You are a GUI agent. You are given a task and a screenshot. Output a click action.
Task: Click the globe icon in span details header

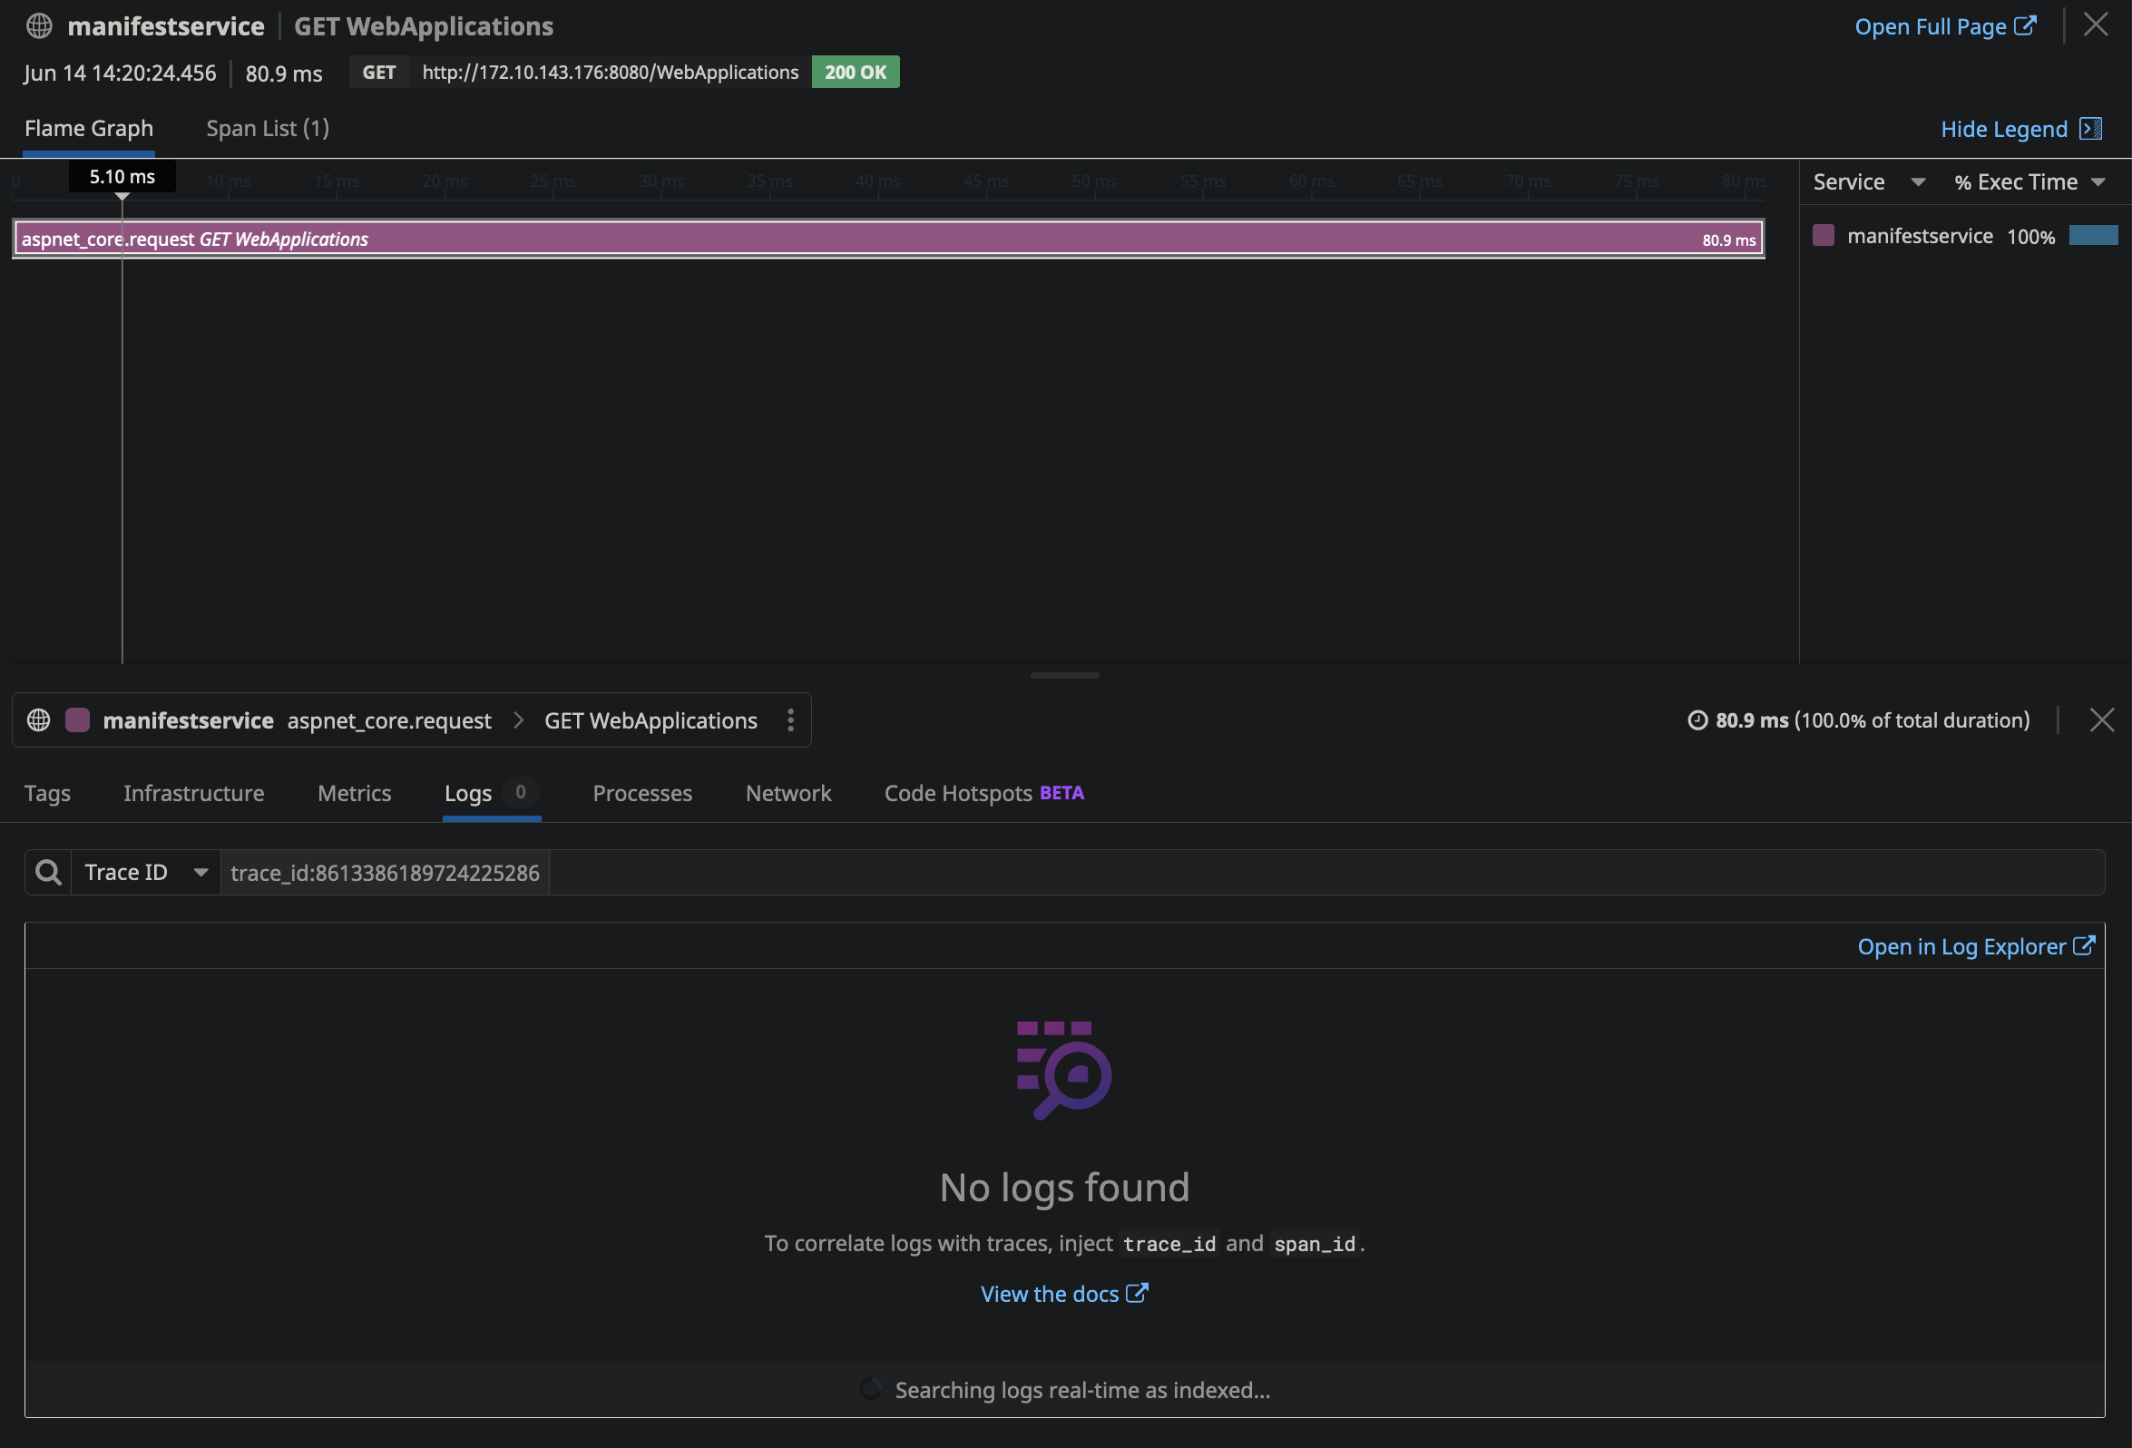coord(38,720)
